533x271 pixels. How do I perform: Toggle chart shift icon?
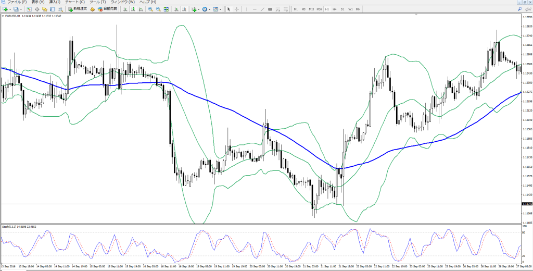pos(184,9)
